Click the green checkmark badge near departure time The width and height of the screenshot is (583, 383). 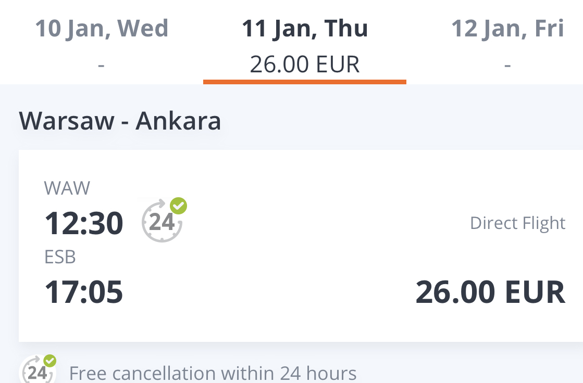(179, 206)
